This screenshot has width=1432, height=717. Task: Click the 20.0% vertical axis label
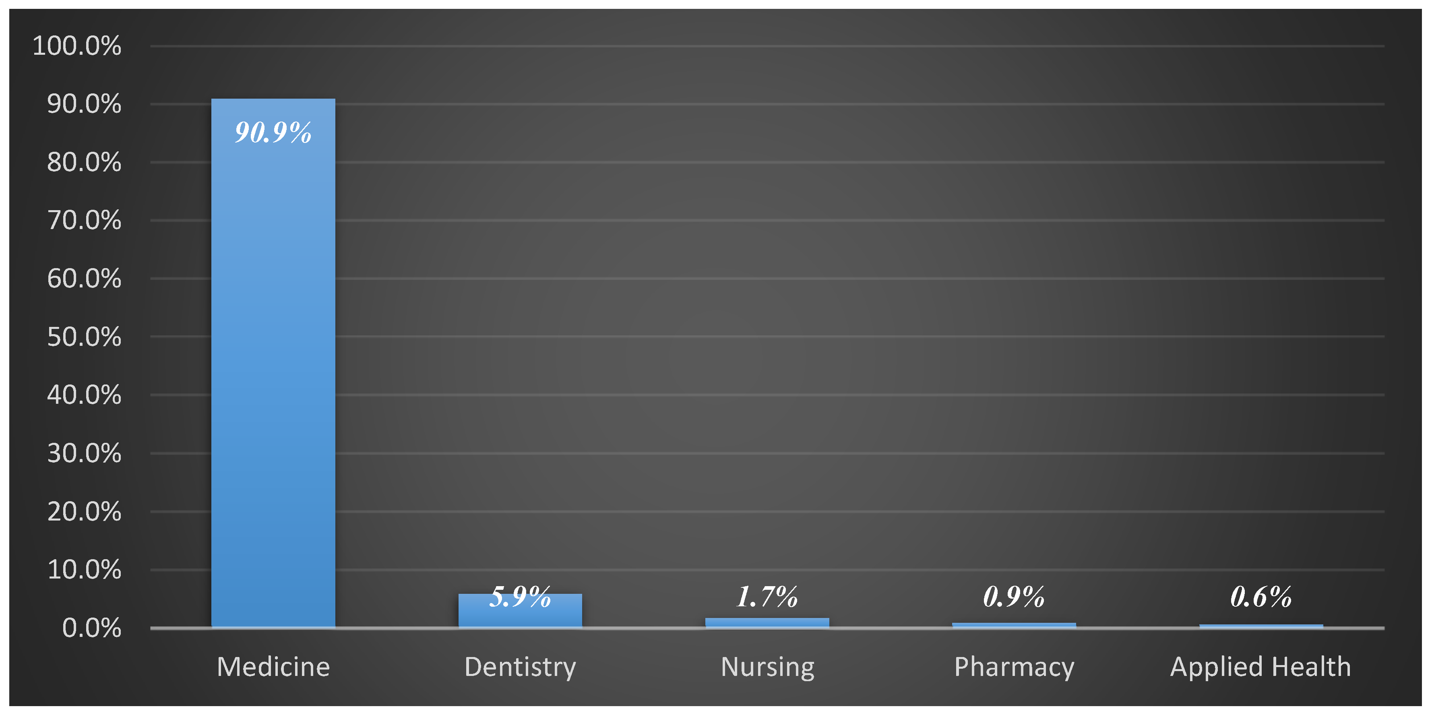(x=84, y=511)
